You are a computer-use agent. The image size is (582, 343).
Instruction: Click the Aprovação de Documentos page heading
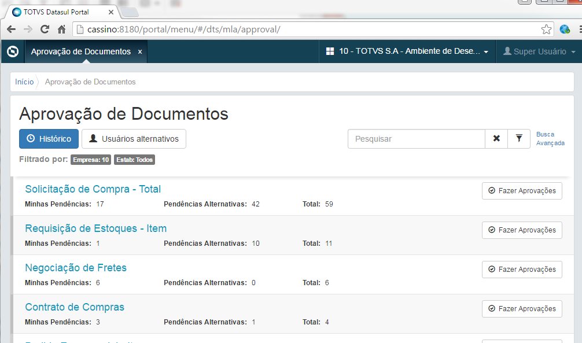tap(124, 113)
